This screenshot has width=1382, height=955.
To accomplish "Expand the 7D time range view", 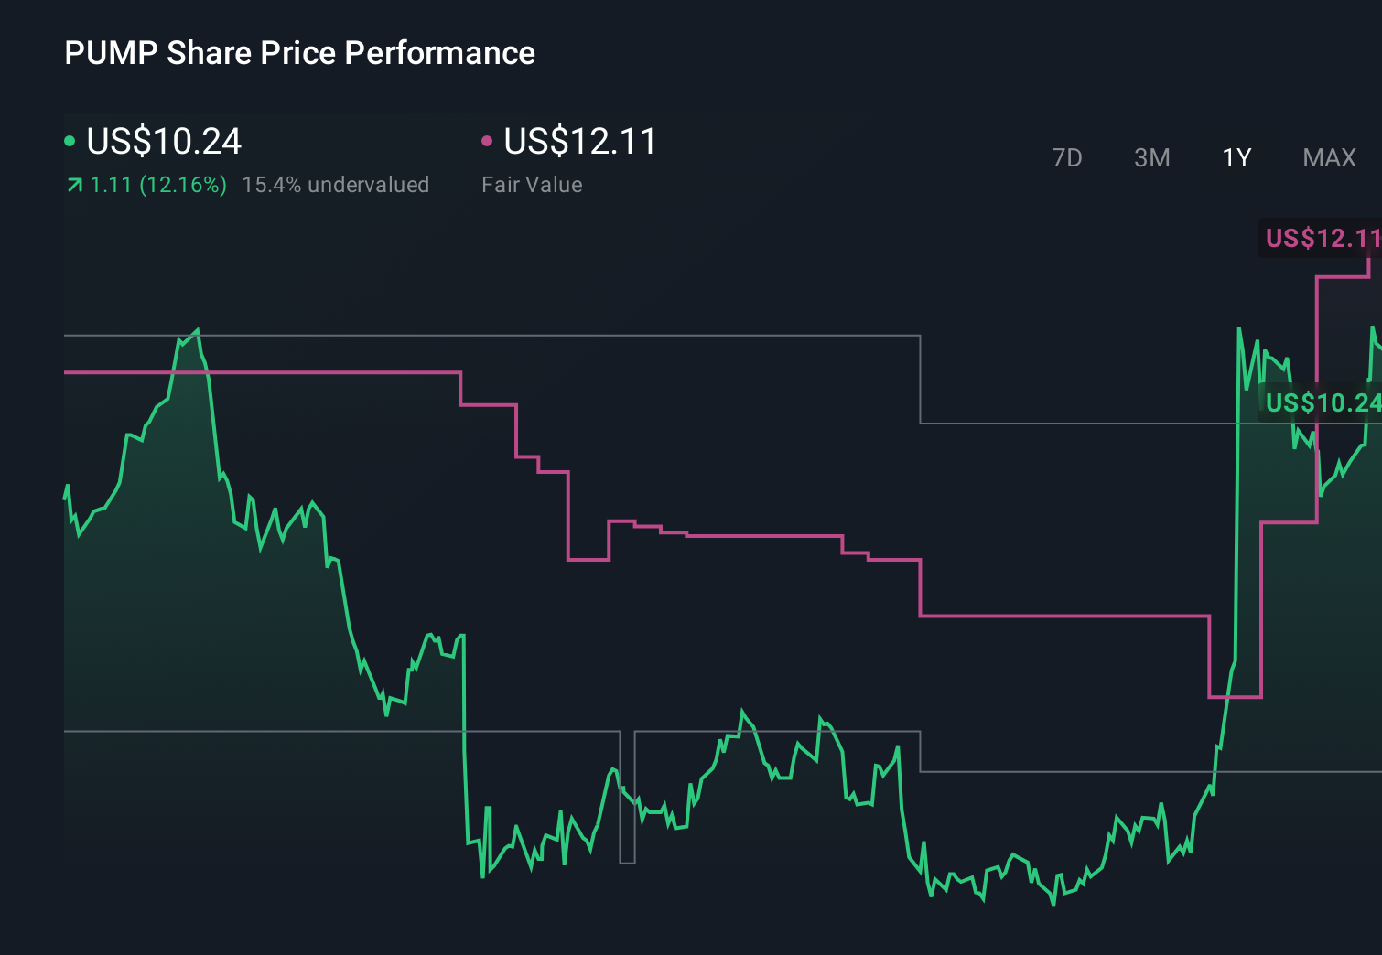I will (x=1067, y=157).
